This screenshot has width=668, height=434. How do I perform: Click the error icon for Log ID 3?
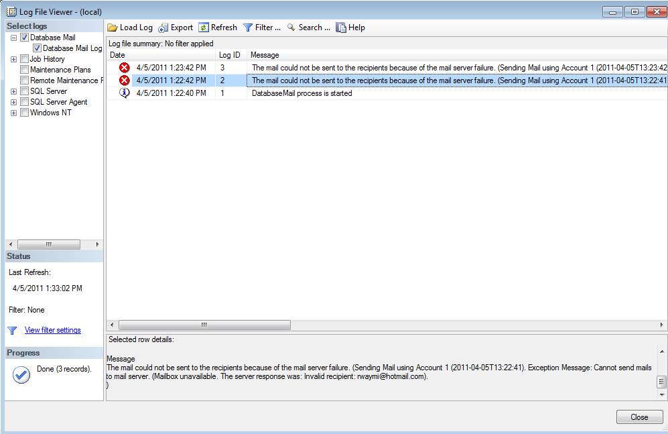click(x=125, y=68)
